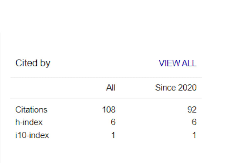Click the i10-index value under Since 2020
Image resolution: width=242 pixels, height=163 pixels.
(194, 135)
